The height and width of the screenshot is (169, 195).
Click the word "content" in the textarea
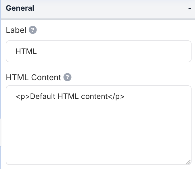[94, 97]
